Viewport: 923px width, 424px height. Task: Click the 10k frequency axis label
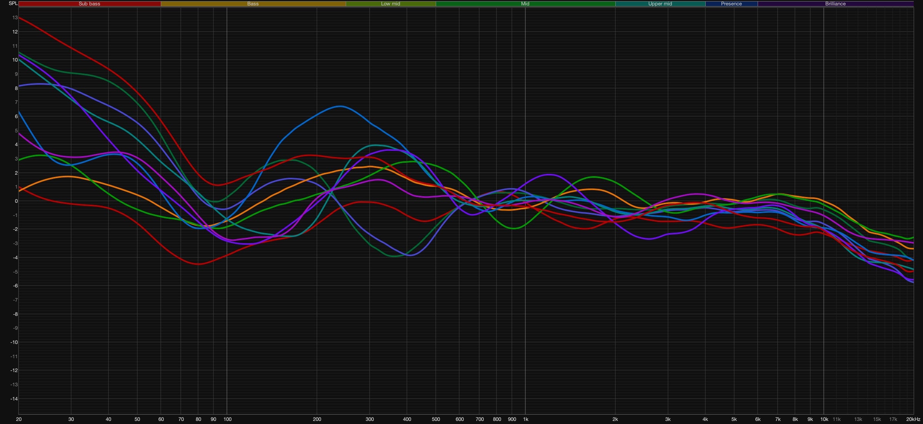824,419
